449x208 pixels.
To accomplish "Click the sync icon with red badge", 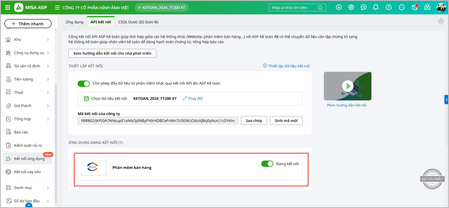I will pyautogui.click(x=415, y=7).
